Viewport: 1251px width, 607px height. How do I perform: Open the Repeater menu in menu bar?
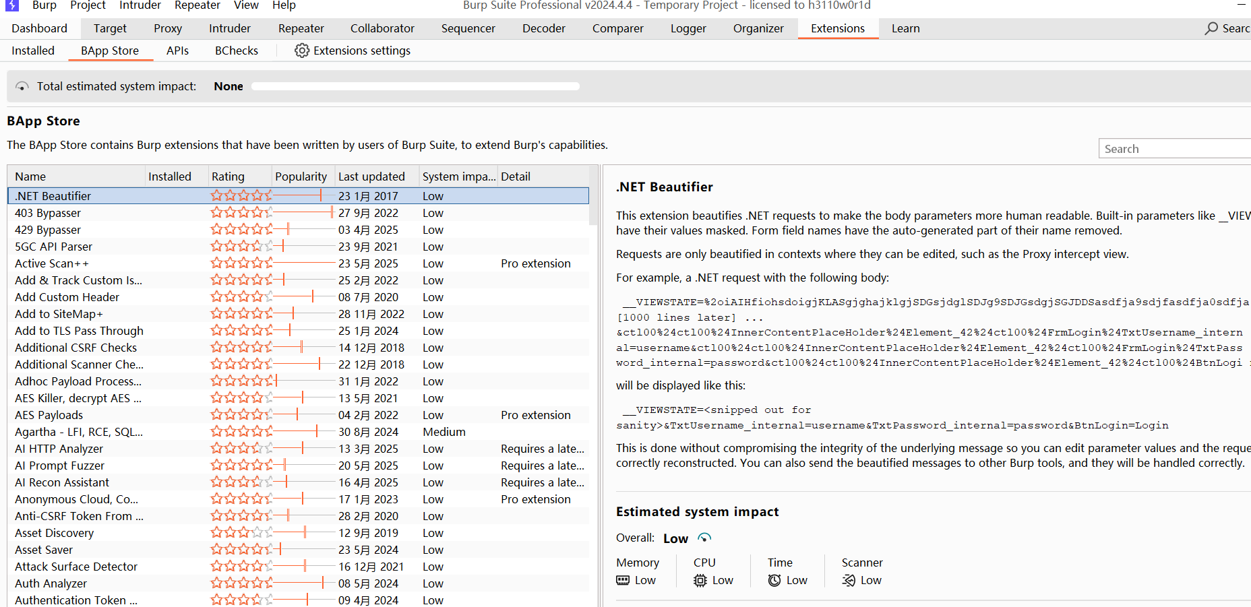coord(197,5)
